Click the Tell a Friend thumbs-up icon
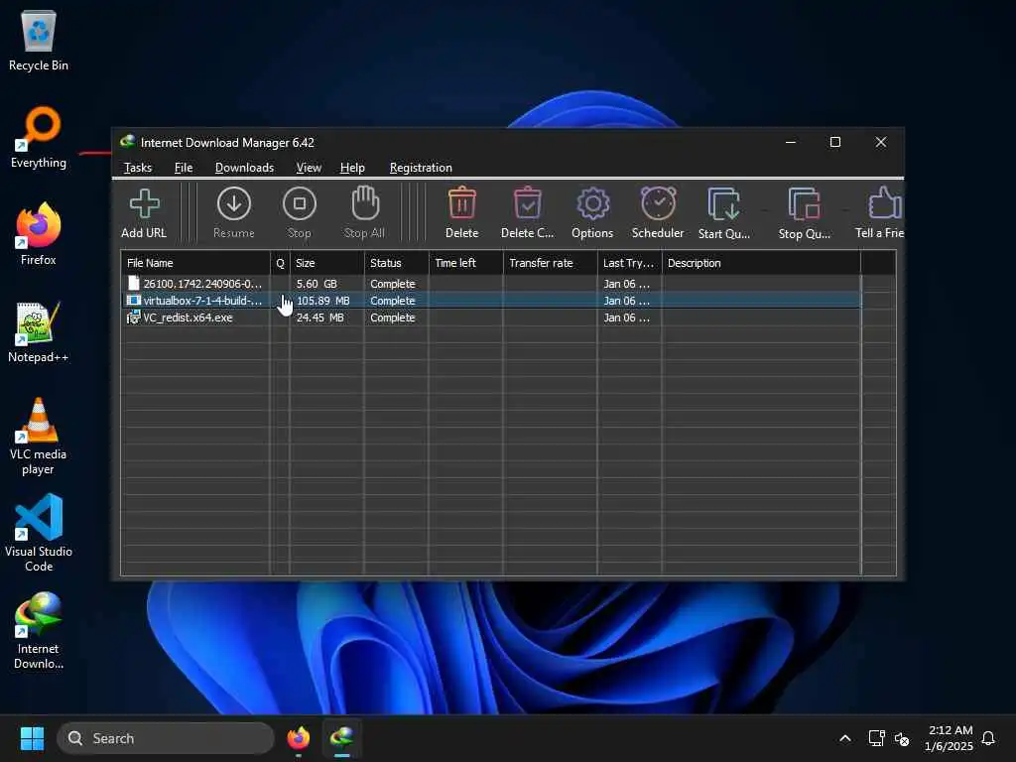 click(885, 202)
